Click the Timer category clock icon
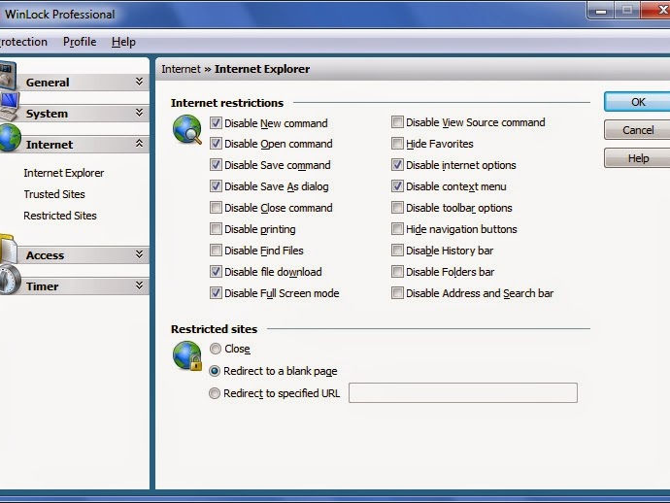The width and height of the screenshot is (670, 503). click(10, 280)
